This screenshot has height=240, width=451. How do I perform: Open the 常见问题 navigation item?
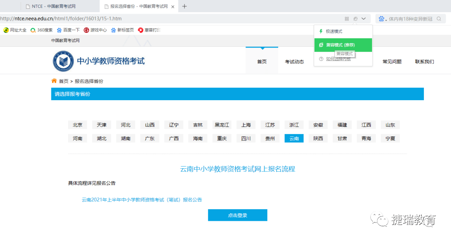(x=392, y=62)
